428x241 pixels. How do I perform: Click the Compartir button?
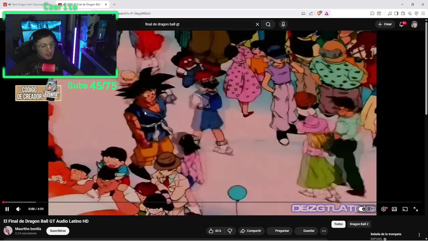tap(251, 231)
